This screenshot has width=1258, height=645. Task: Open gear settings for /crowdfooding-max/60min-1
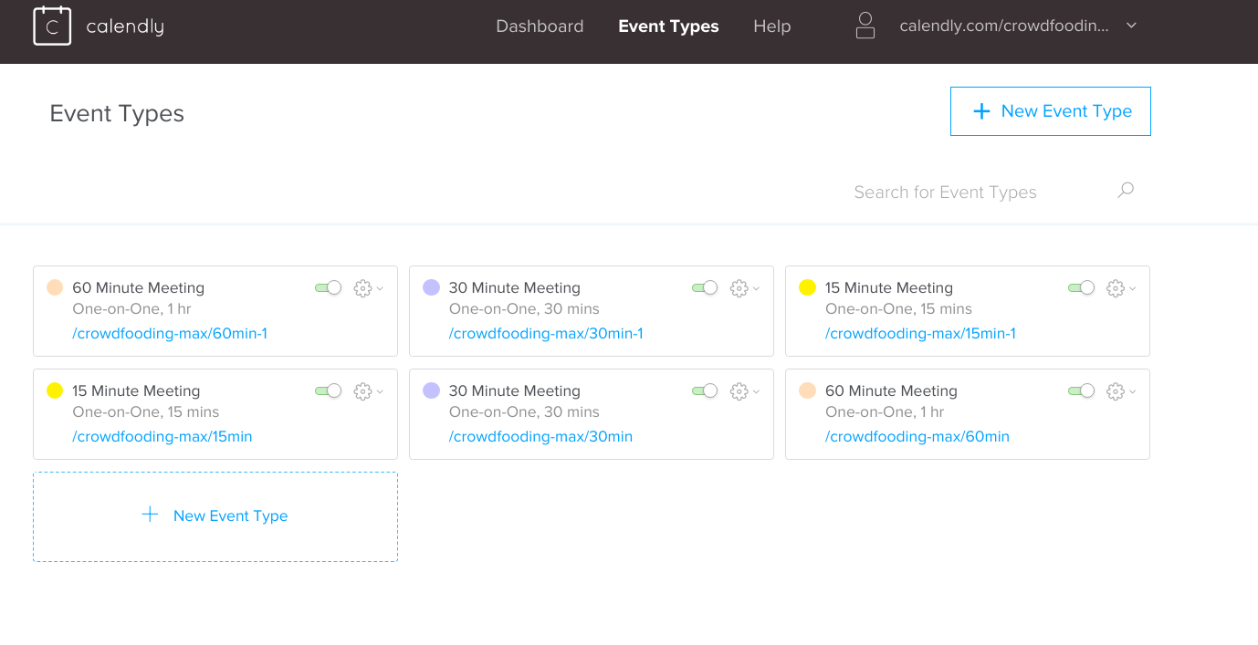(362, 288)
